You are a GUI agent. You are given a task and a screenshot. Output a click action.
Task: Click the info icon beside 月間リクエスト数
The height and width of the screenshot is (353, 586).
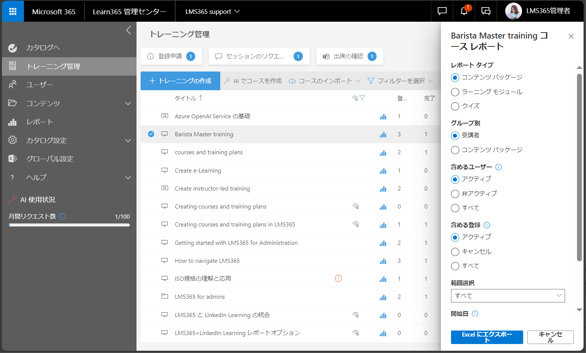pos(62,216)
